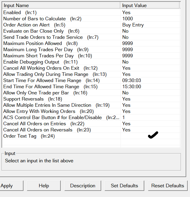The image size is (190, 197).
Task: Select the Cancel All Orders on Reversals row
Action: (38, 130)
